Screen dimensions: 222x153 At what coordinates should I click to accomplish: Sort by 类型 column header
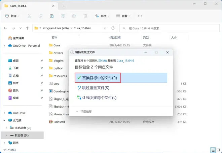[146, 37]
